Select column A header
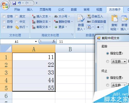129x103 pixels. tap(34, 49)
